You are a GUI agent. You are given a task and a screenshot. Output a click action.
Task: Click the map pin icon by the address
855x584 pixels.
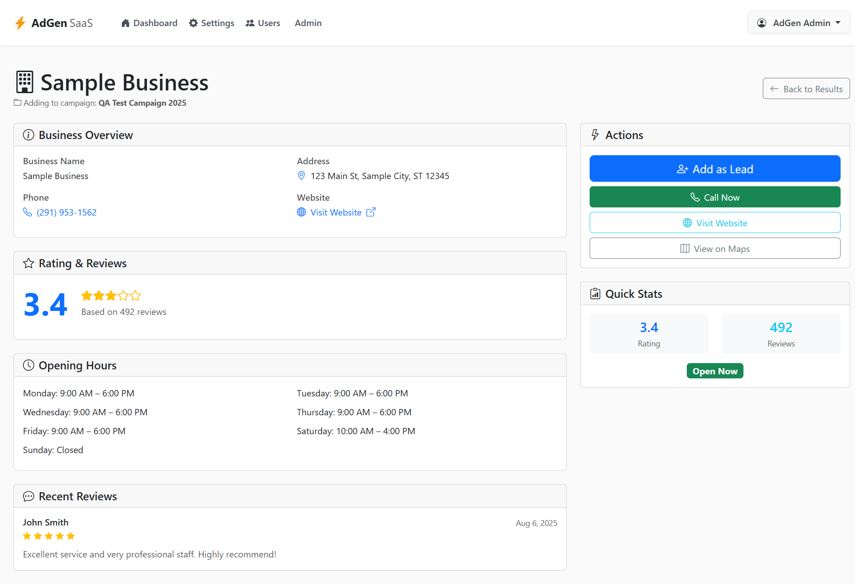tap(301, 175)
